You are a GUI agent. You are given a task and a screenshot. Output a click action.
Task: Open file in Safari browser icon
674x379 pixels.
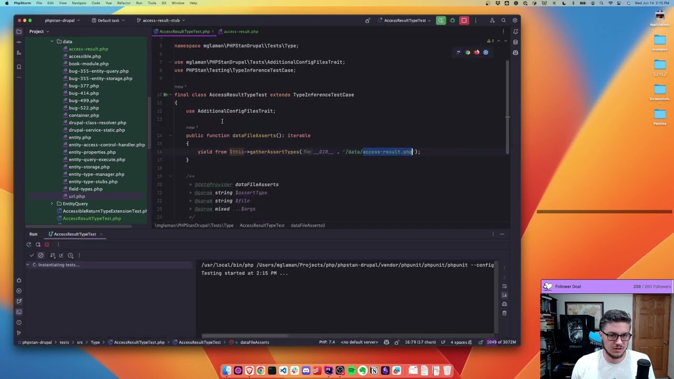click(x=485, y=52)
